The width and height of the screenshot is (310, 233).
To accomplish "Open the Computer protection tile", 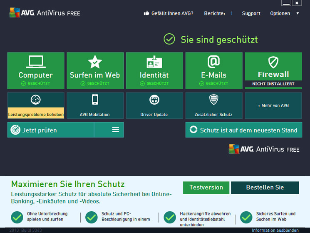I will [x=36, y=70].
